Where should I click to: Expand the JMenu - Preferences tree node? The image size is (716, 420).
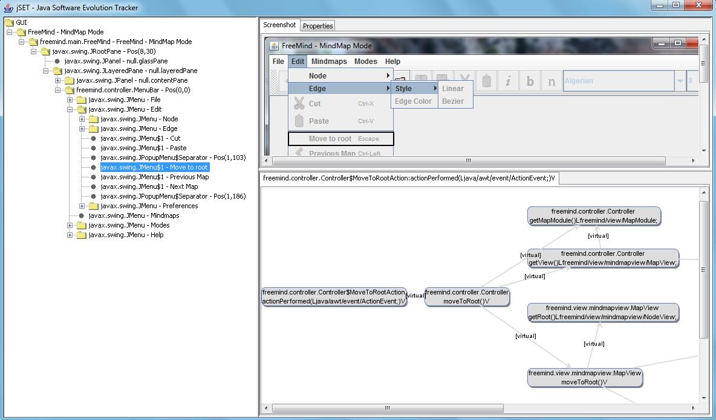pyautogui.click(x=82, y=206)
